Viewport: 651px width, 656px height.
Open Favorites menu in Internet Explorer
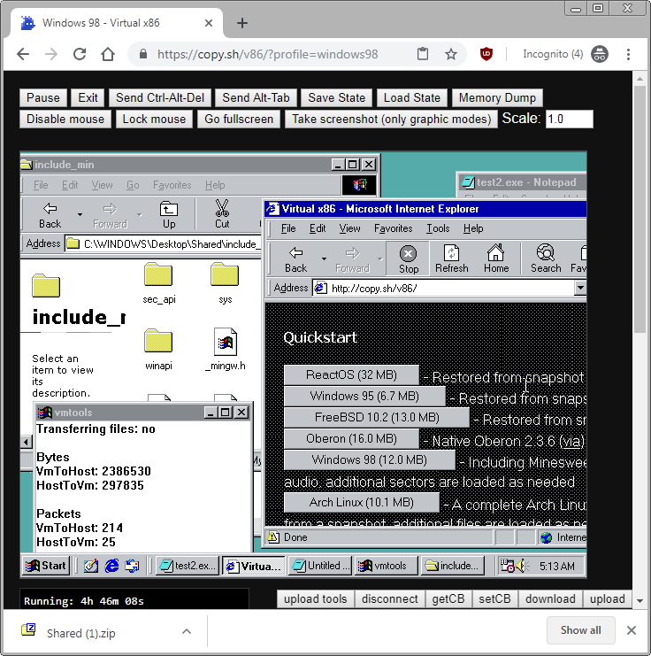393,228
